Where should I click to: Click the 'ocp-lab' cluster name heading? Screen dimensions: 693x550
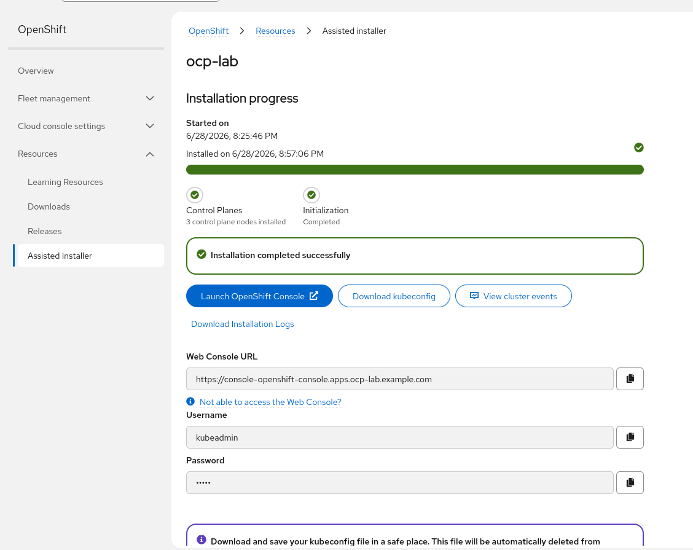[x=212, y=61]
